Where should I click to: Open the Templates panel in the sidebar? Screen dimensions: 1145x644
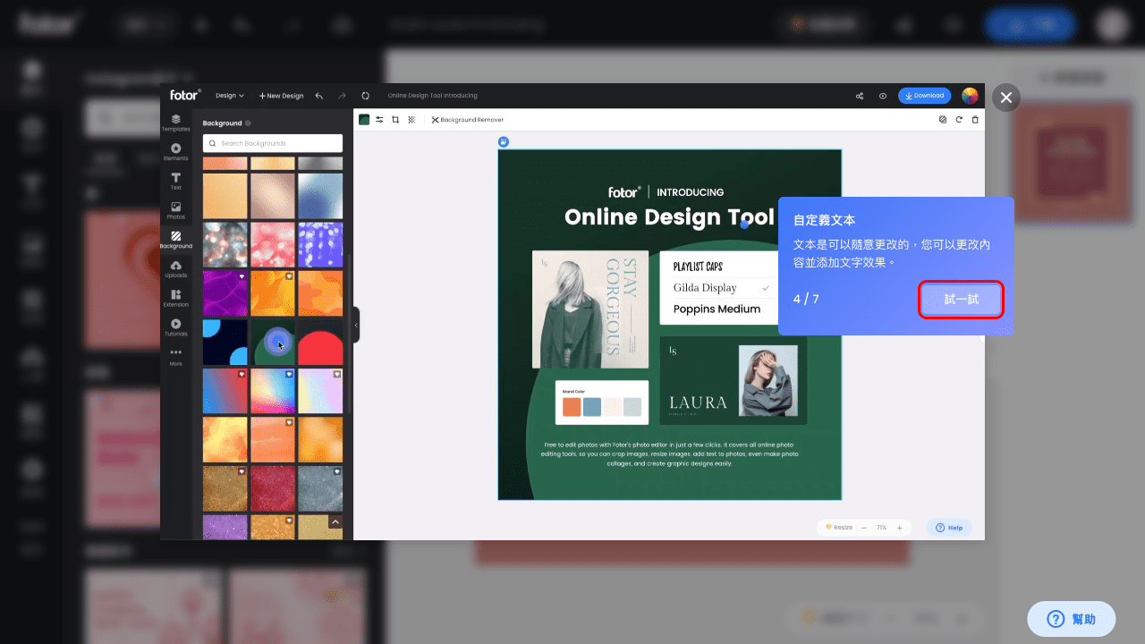click(175, 123)
